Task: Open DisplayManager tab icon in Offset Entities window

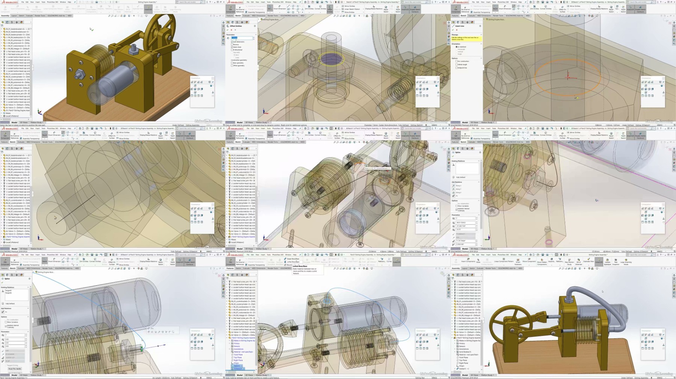Action: [x=247, y=22]
